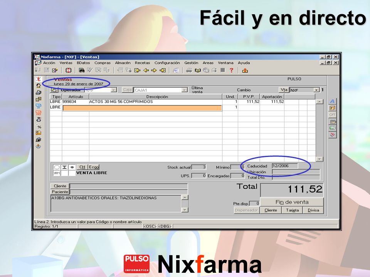The height and width of the screenshot is (277, 370).
Task: Open the Ventas menu
Action: 66,63
